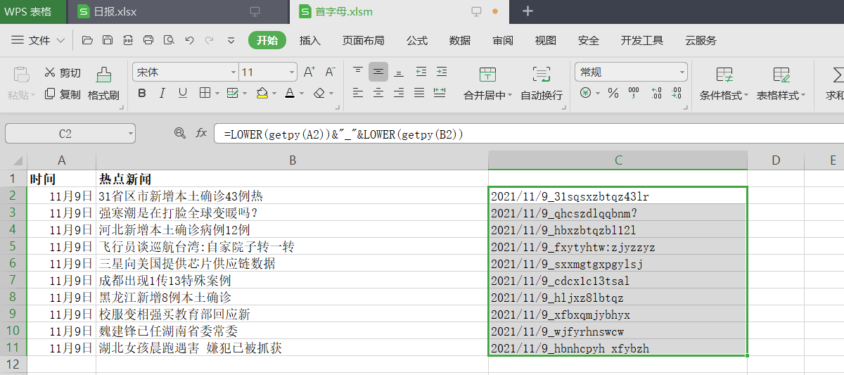Apply percent style format
The image size is (844, 375).
(x=613, y=93)
